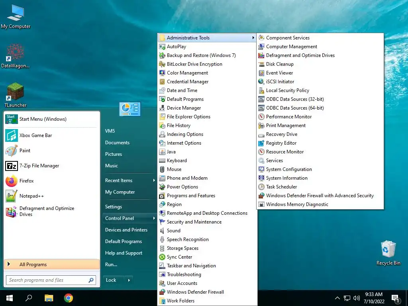Open Pictures from the Start menu

(x=114, y=154)
